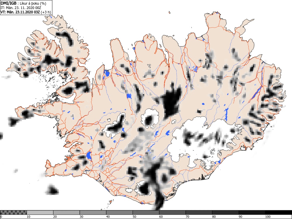Pick the 60–70 dark gray legend segment
The image size is (292, 219).
(173, 212)
